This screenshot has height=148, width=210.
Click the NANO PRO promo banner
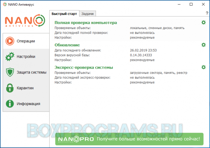click(129, 139)
